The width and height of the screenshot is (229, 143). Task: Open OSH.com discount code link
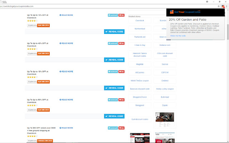pyautogui.click(x=165, y=55)
